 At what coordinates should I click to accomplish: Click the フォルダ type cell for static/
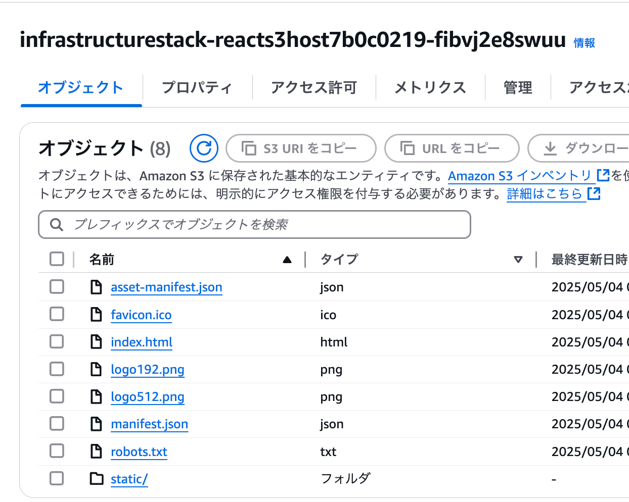point(345,478)
